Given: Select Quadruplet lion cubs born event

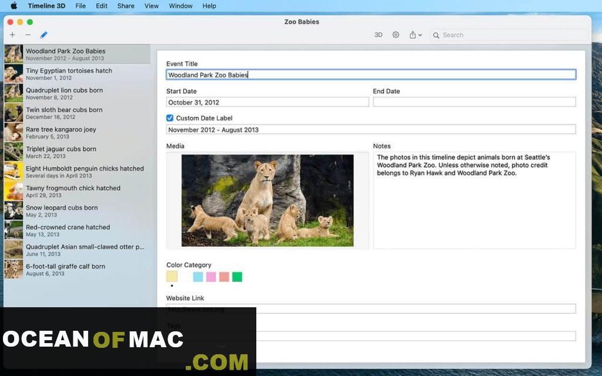Looking at the screenshot, I should (77, 93).
